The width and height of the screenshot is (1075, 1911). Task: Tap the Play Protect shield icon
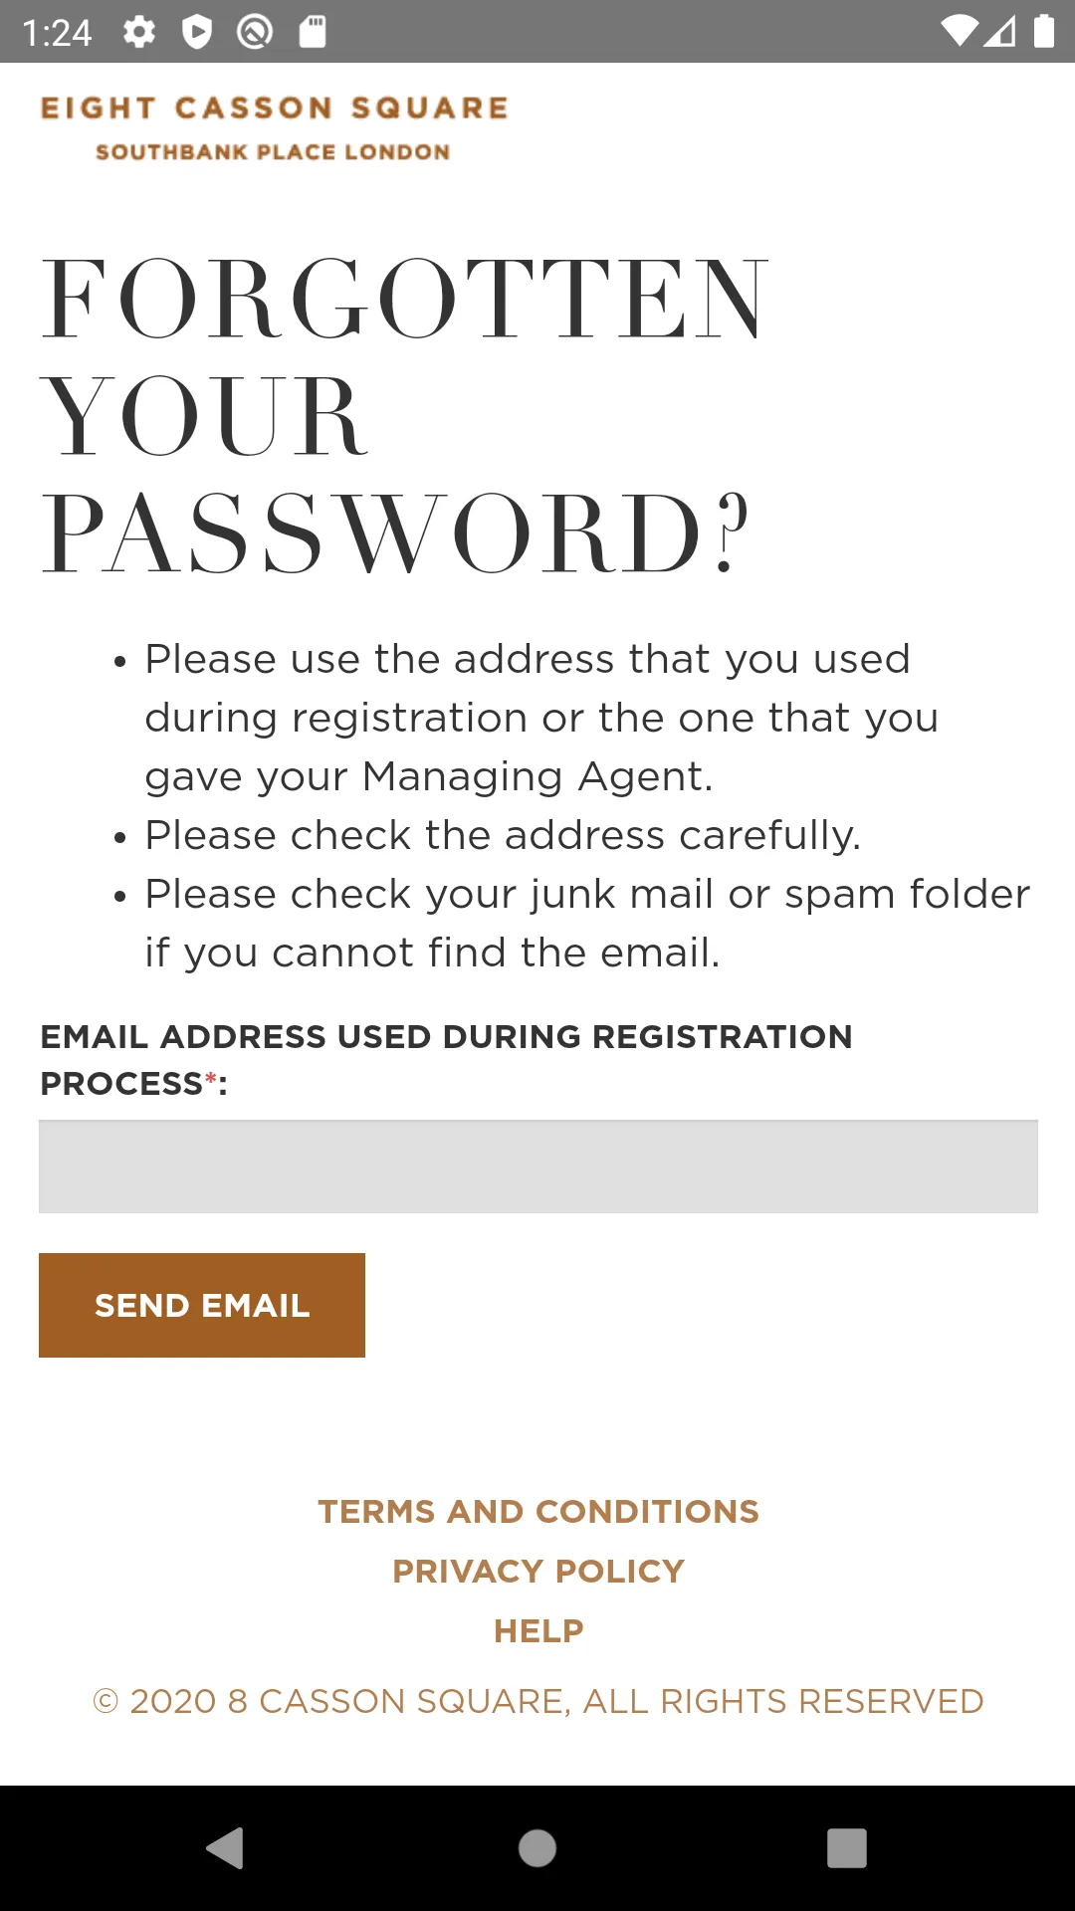197,32
